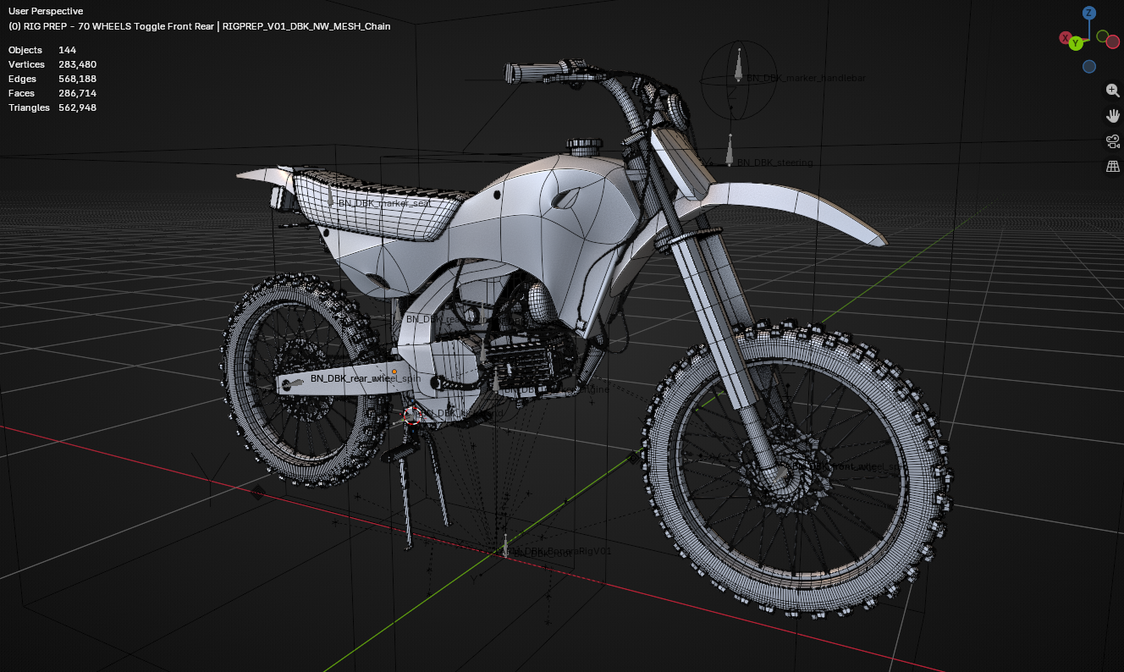This screenshot has height=672, width=1124.
Task: Snap view to the green Y axis
Action: point(1076,43)
